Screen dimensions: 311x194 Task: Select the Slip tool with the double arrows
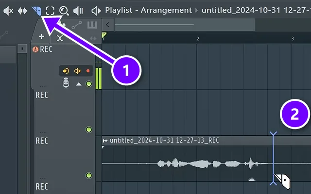point(22,11)
